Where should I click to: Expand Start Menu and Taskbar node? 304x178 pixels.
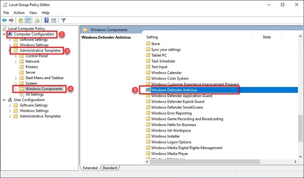(16, 78)
